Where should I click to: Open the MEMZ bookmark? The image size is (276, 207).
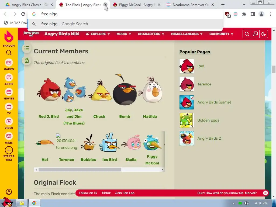pyautogui.click(x=16, y=23)
